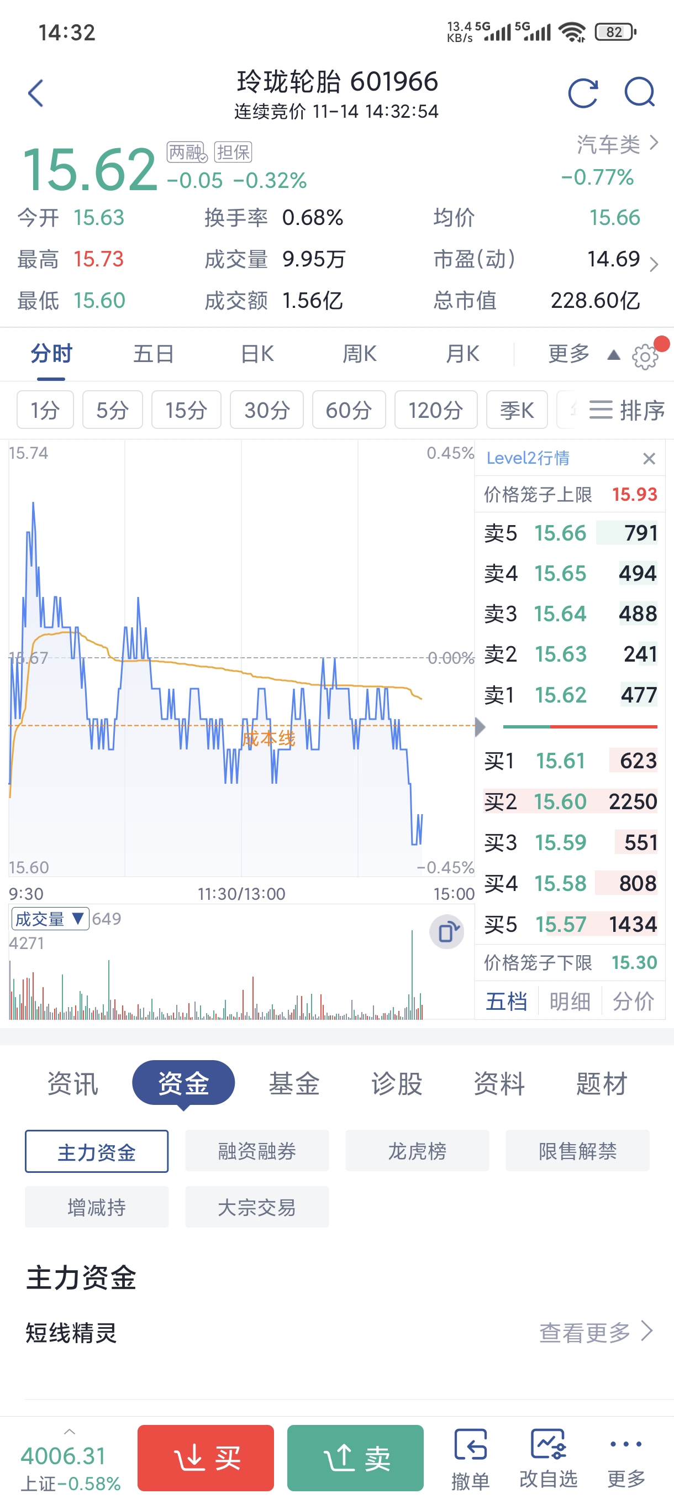The height and width of the screenshot is (1499, 674).
Task: Open the 资讯 tab
Action: (73, 1083)
